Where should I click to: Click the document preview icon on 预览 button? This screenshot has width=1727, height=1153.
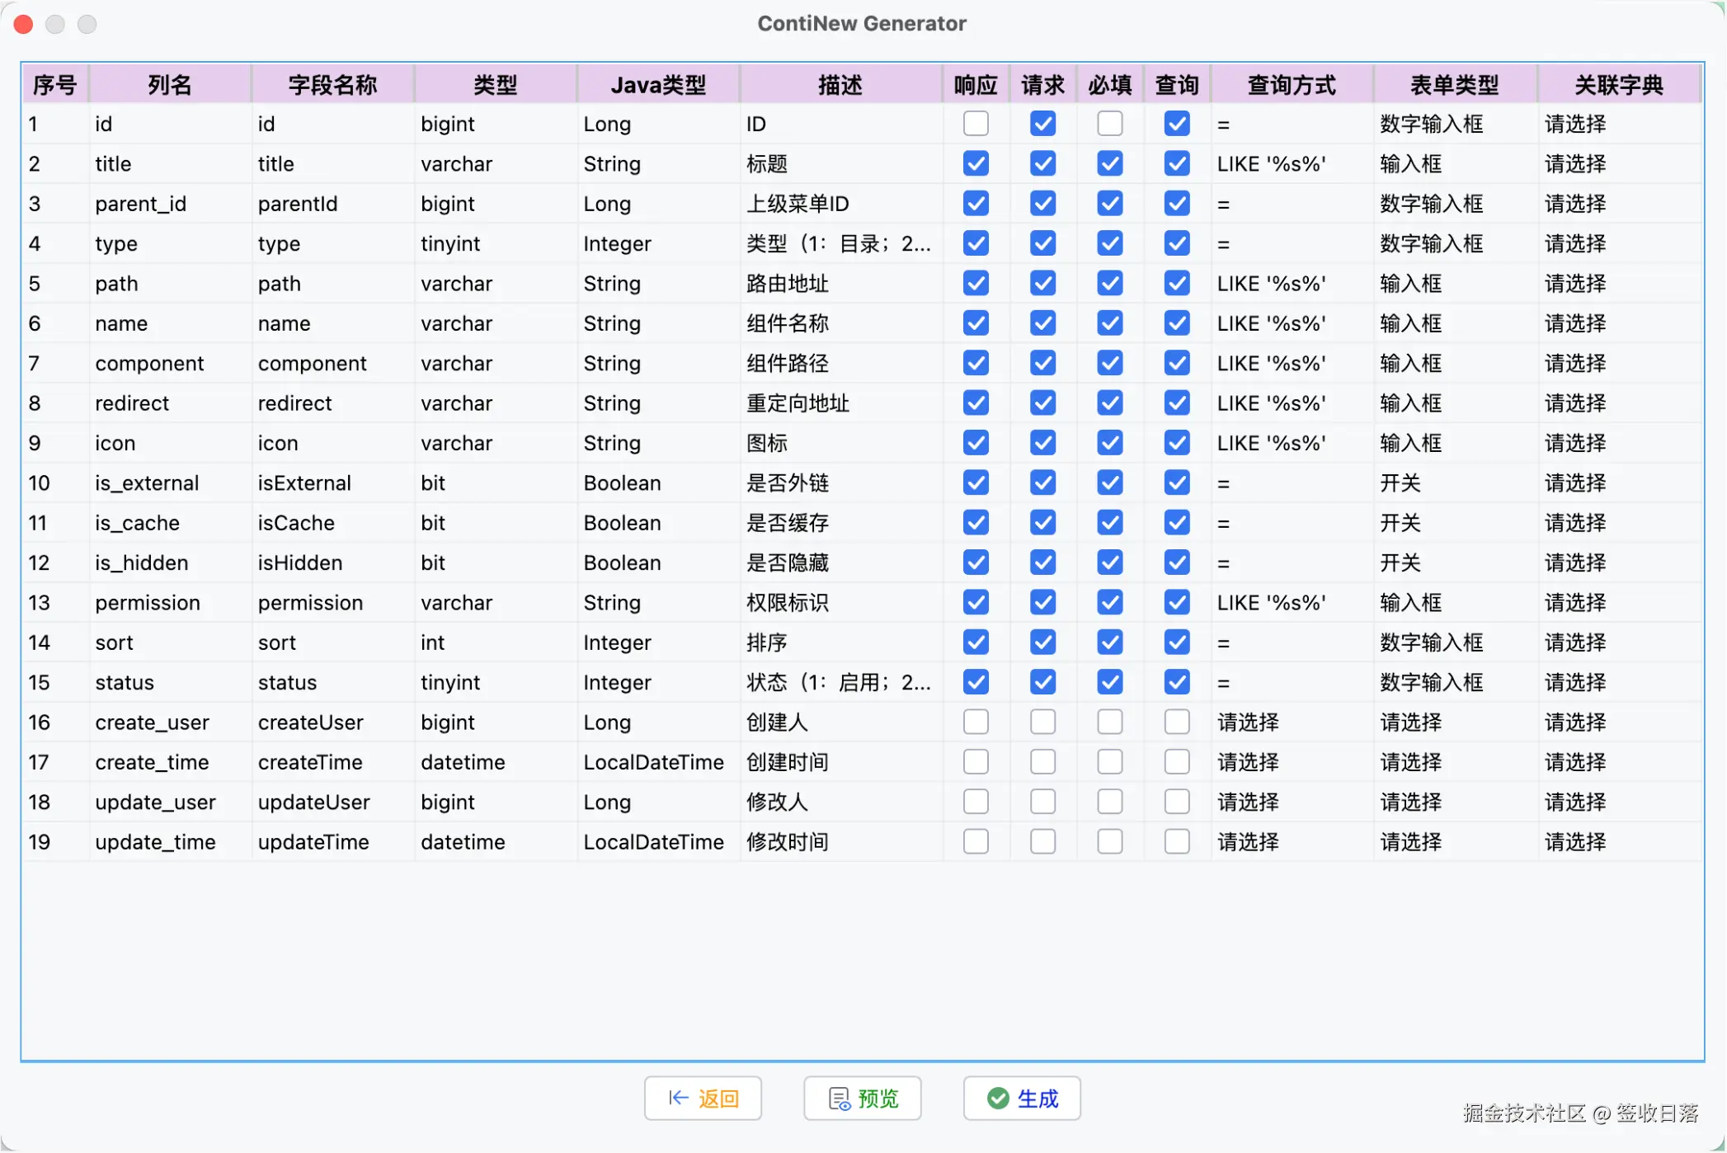click(838, 1098)
